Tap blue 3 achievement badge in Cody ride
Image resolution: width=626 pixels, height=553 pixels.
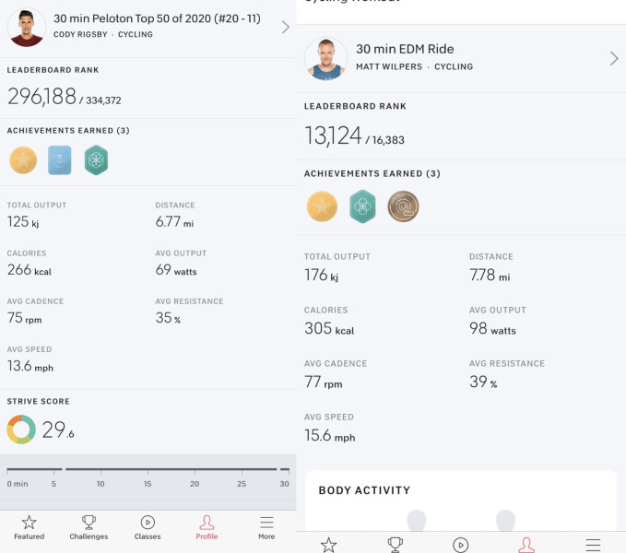point(60,160)
